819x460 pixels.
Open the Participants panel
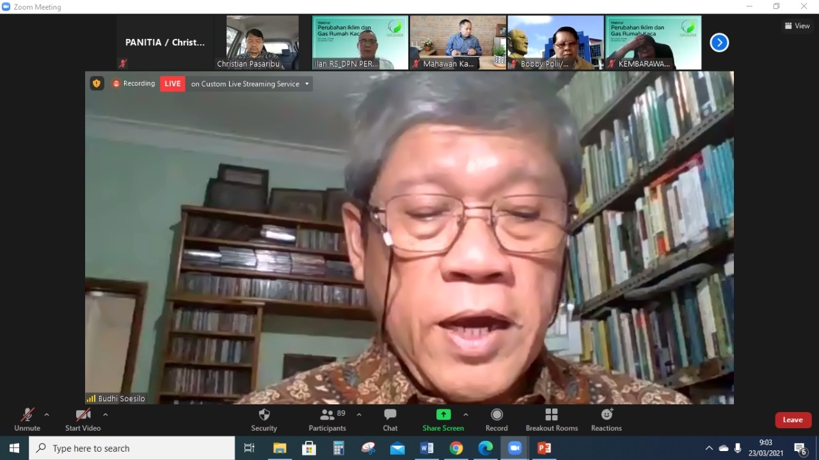328,419
